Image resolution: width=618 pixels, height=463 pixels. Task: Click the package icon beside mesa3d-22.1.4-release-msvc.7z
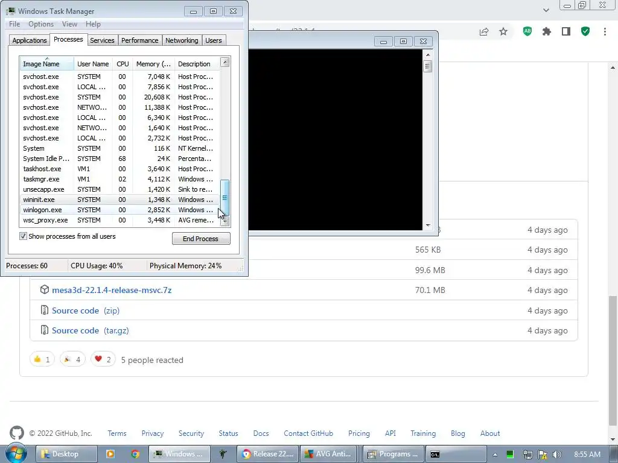point(44,289)
